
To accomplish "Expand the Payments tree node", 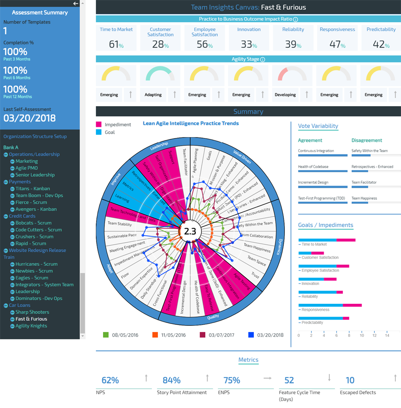I will point(7,182).
